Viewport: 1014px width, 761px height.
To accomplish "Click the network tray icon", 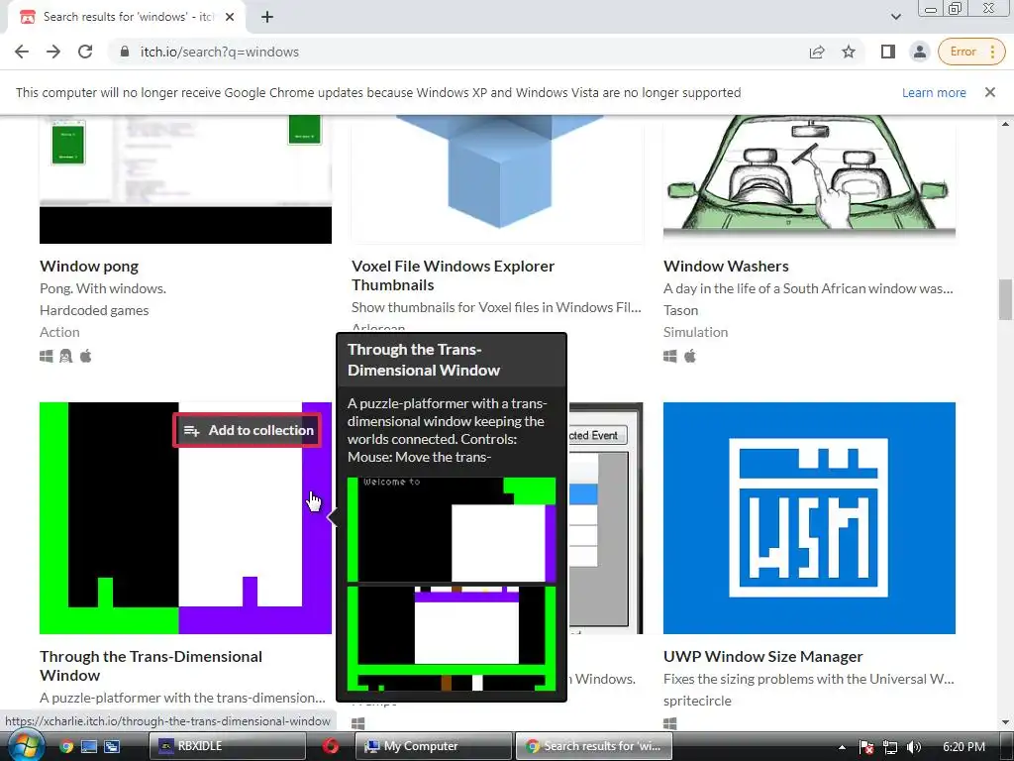I will point(890,747).
